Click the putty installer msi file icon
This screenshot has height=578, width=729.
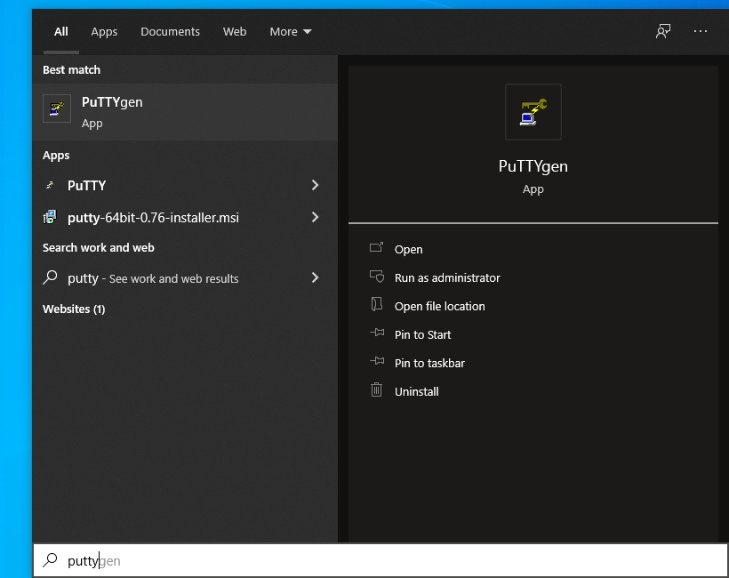click(51, 218)
